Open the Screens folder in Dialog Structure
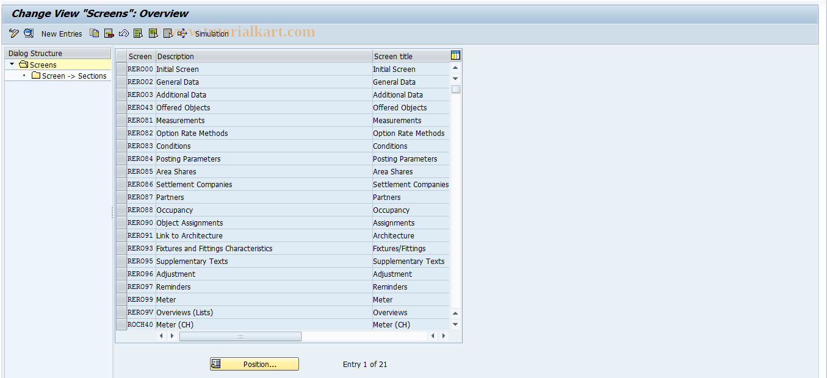 point(38,65)
